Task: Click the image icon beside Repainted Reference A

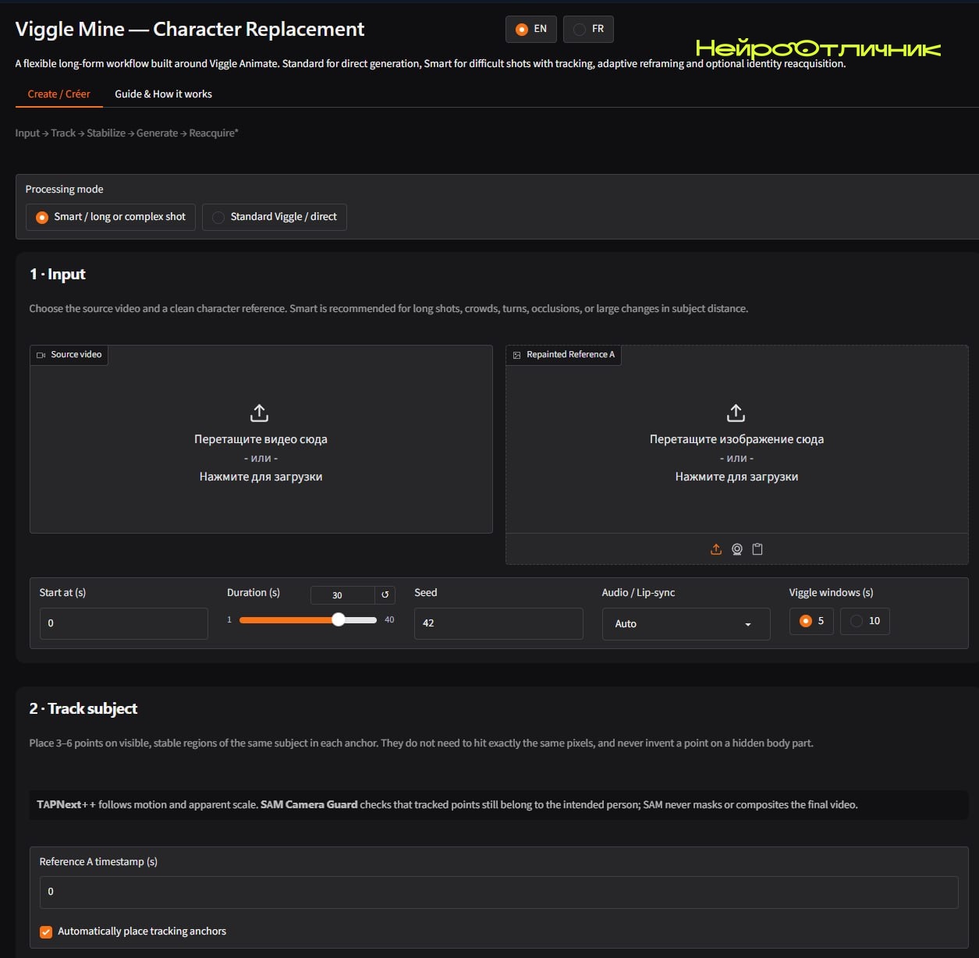Action: coord(516,355)
